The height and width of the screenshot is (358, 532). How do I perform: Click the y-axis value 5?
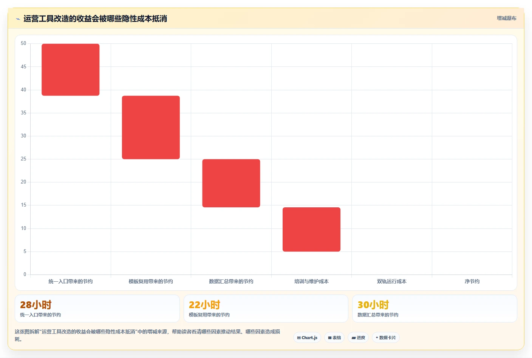coord(25,252)
